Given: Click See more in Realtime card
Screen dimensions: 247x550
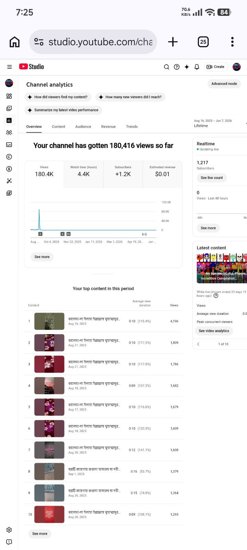Looking at the screenshot, I should tap(208, 228).
